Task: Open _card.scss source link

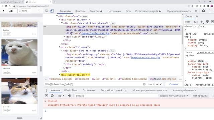Action: 205,52
